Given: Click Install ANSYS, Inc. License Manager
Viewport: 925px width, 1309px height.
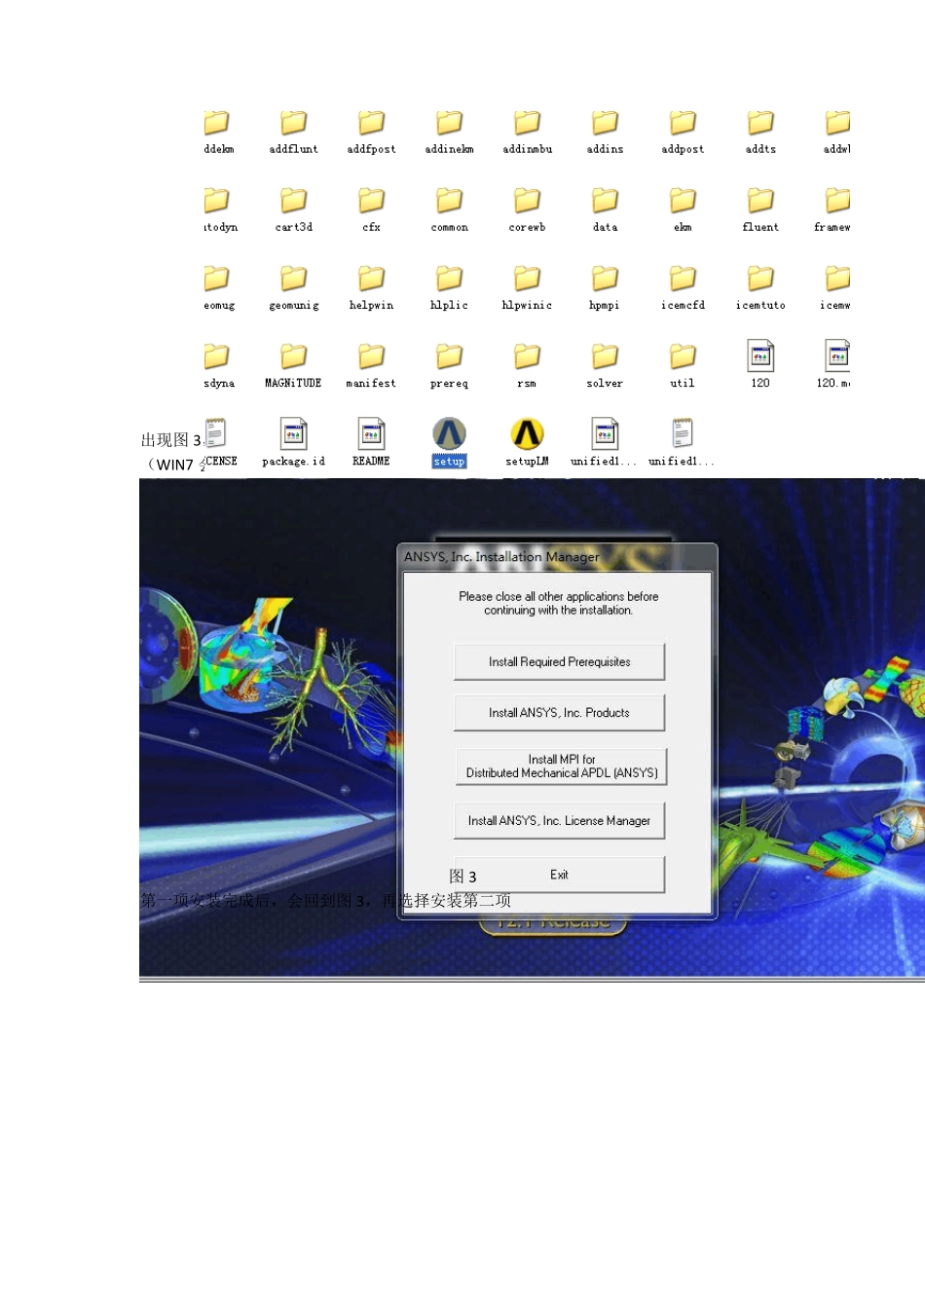Looking at the screenshot, I should coord(559,821).
